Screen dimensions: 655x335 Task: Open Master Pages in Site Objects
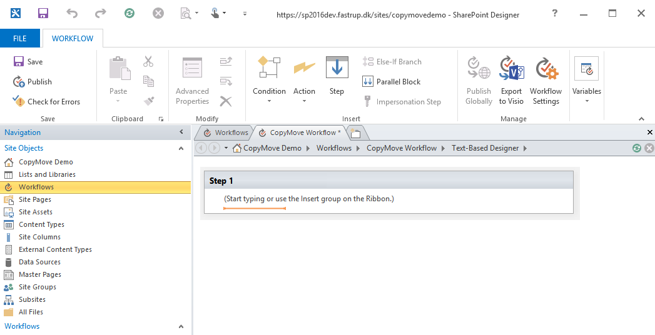click(x=40, y=274)
